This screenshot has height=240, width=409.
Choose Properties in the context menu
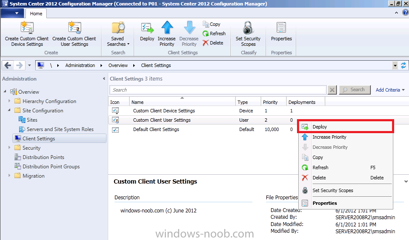[345, 203]
